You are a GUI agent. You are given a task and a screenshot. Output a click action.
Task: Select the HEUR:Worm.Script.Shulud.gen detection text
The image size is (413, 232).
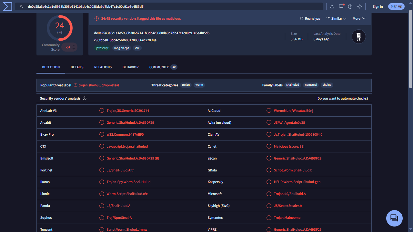click(297, 182)
